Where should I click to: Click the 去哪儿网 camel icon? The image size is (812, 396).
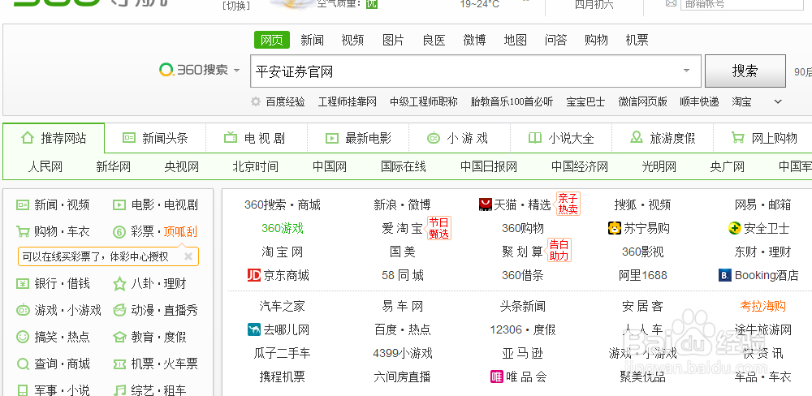click(254, 329)
